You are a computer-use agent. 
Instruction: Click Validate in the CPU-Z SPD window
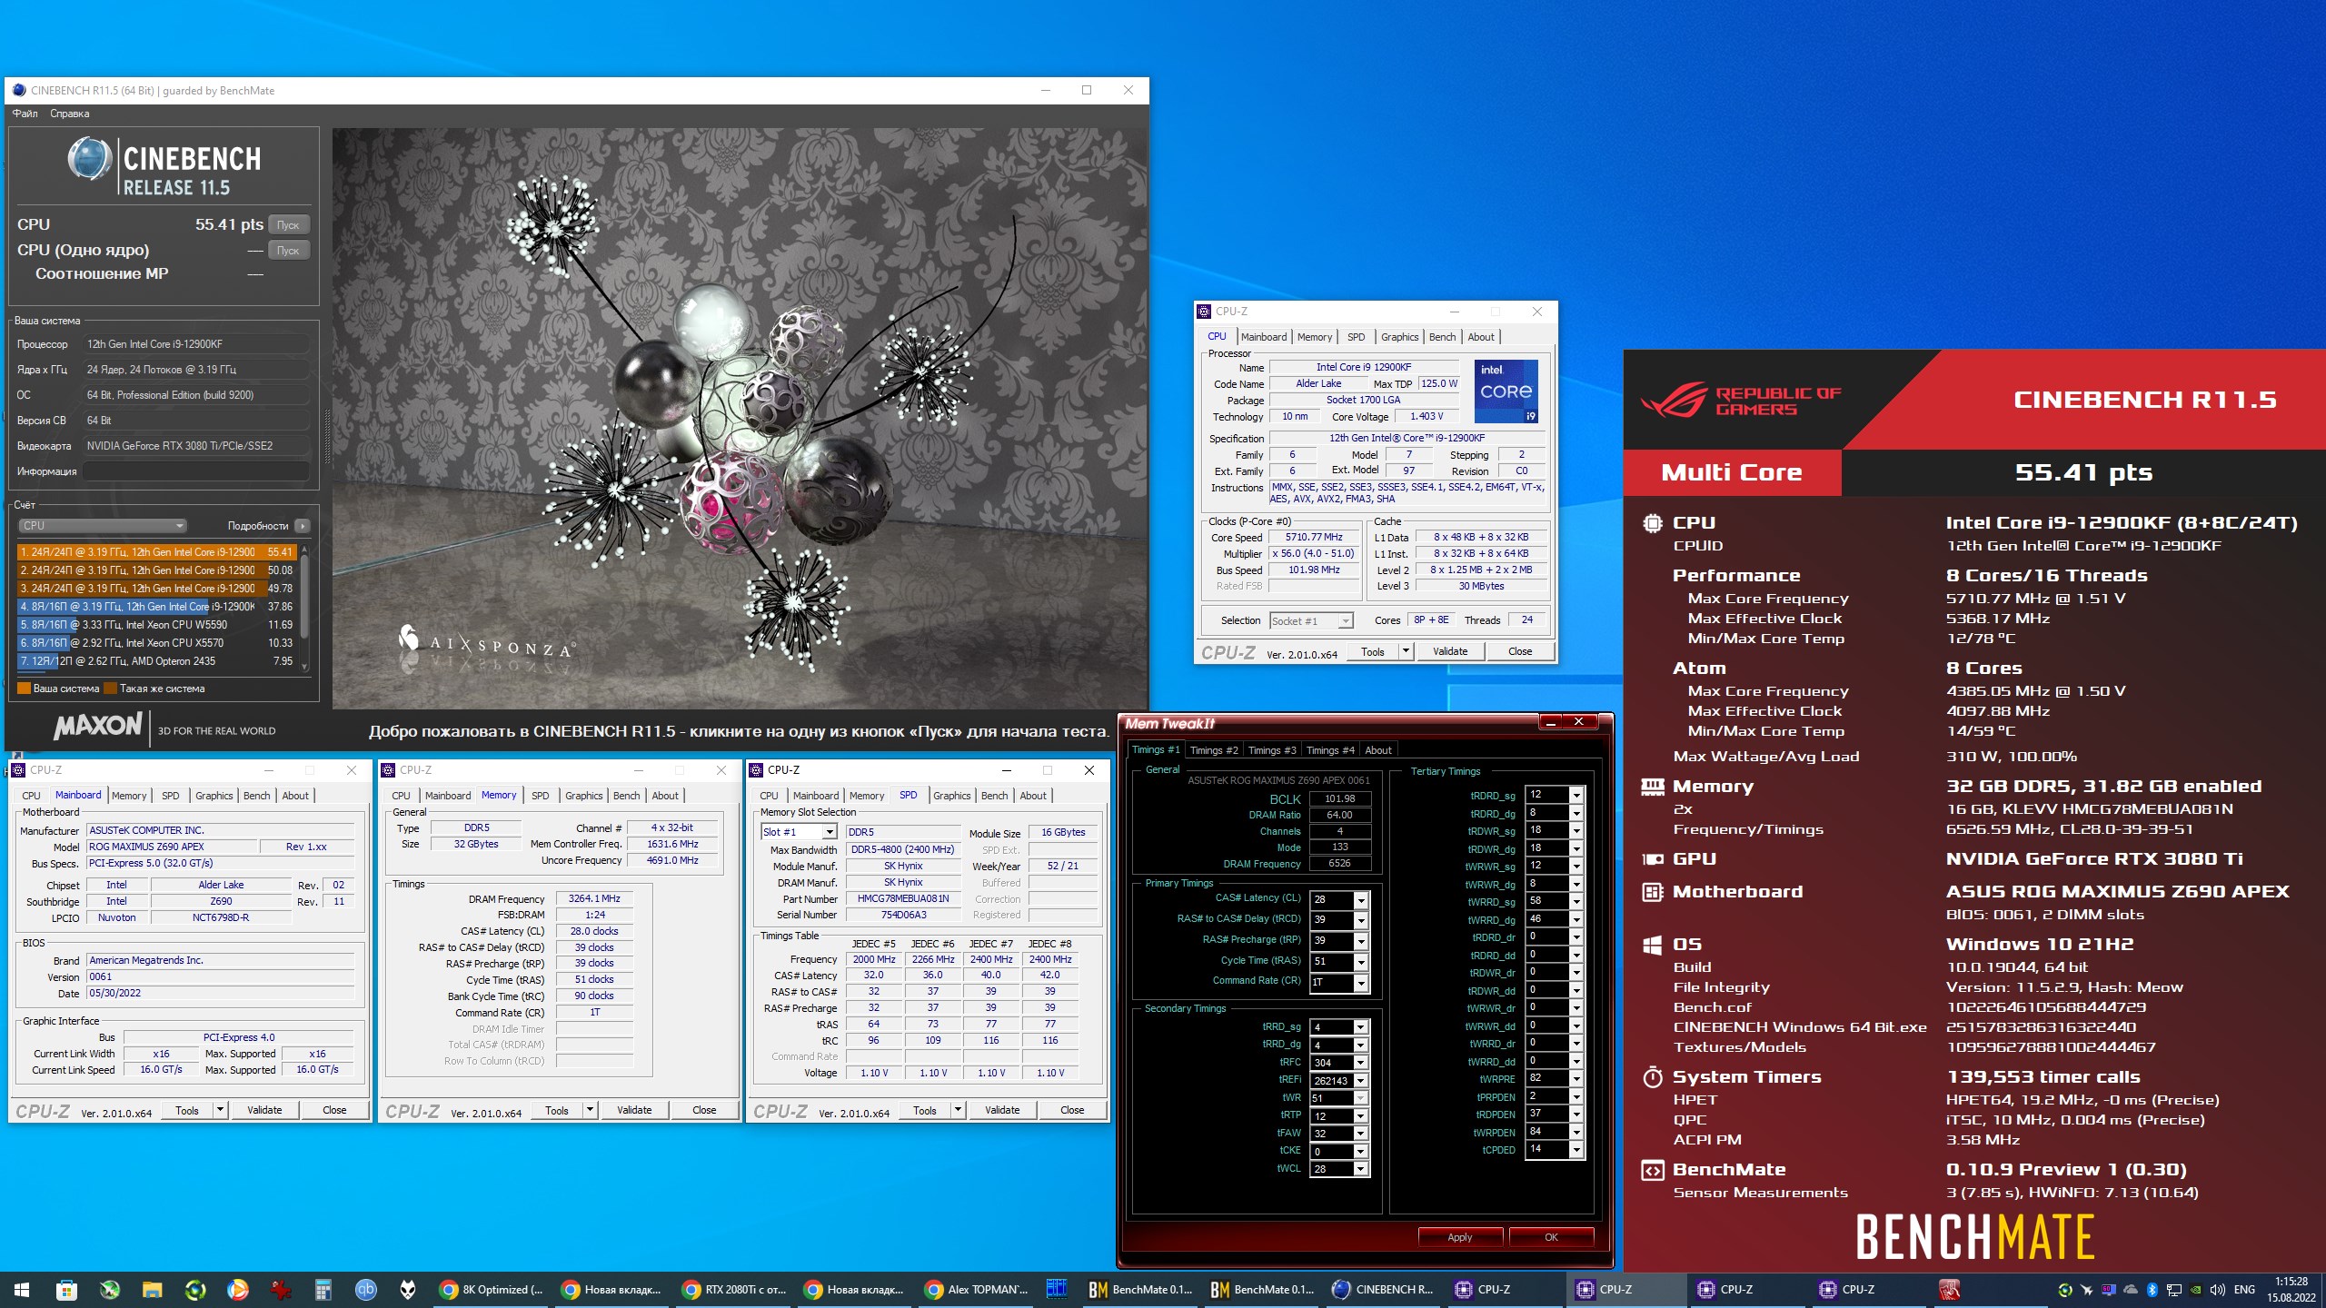point(1002,1110)
